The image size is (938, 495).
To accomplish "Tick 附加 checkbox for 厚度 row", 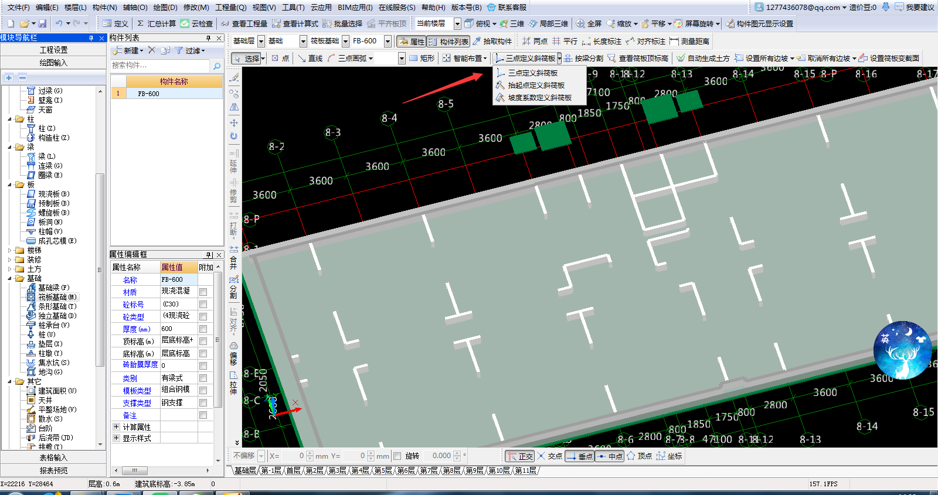I will (203, 329).
